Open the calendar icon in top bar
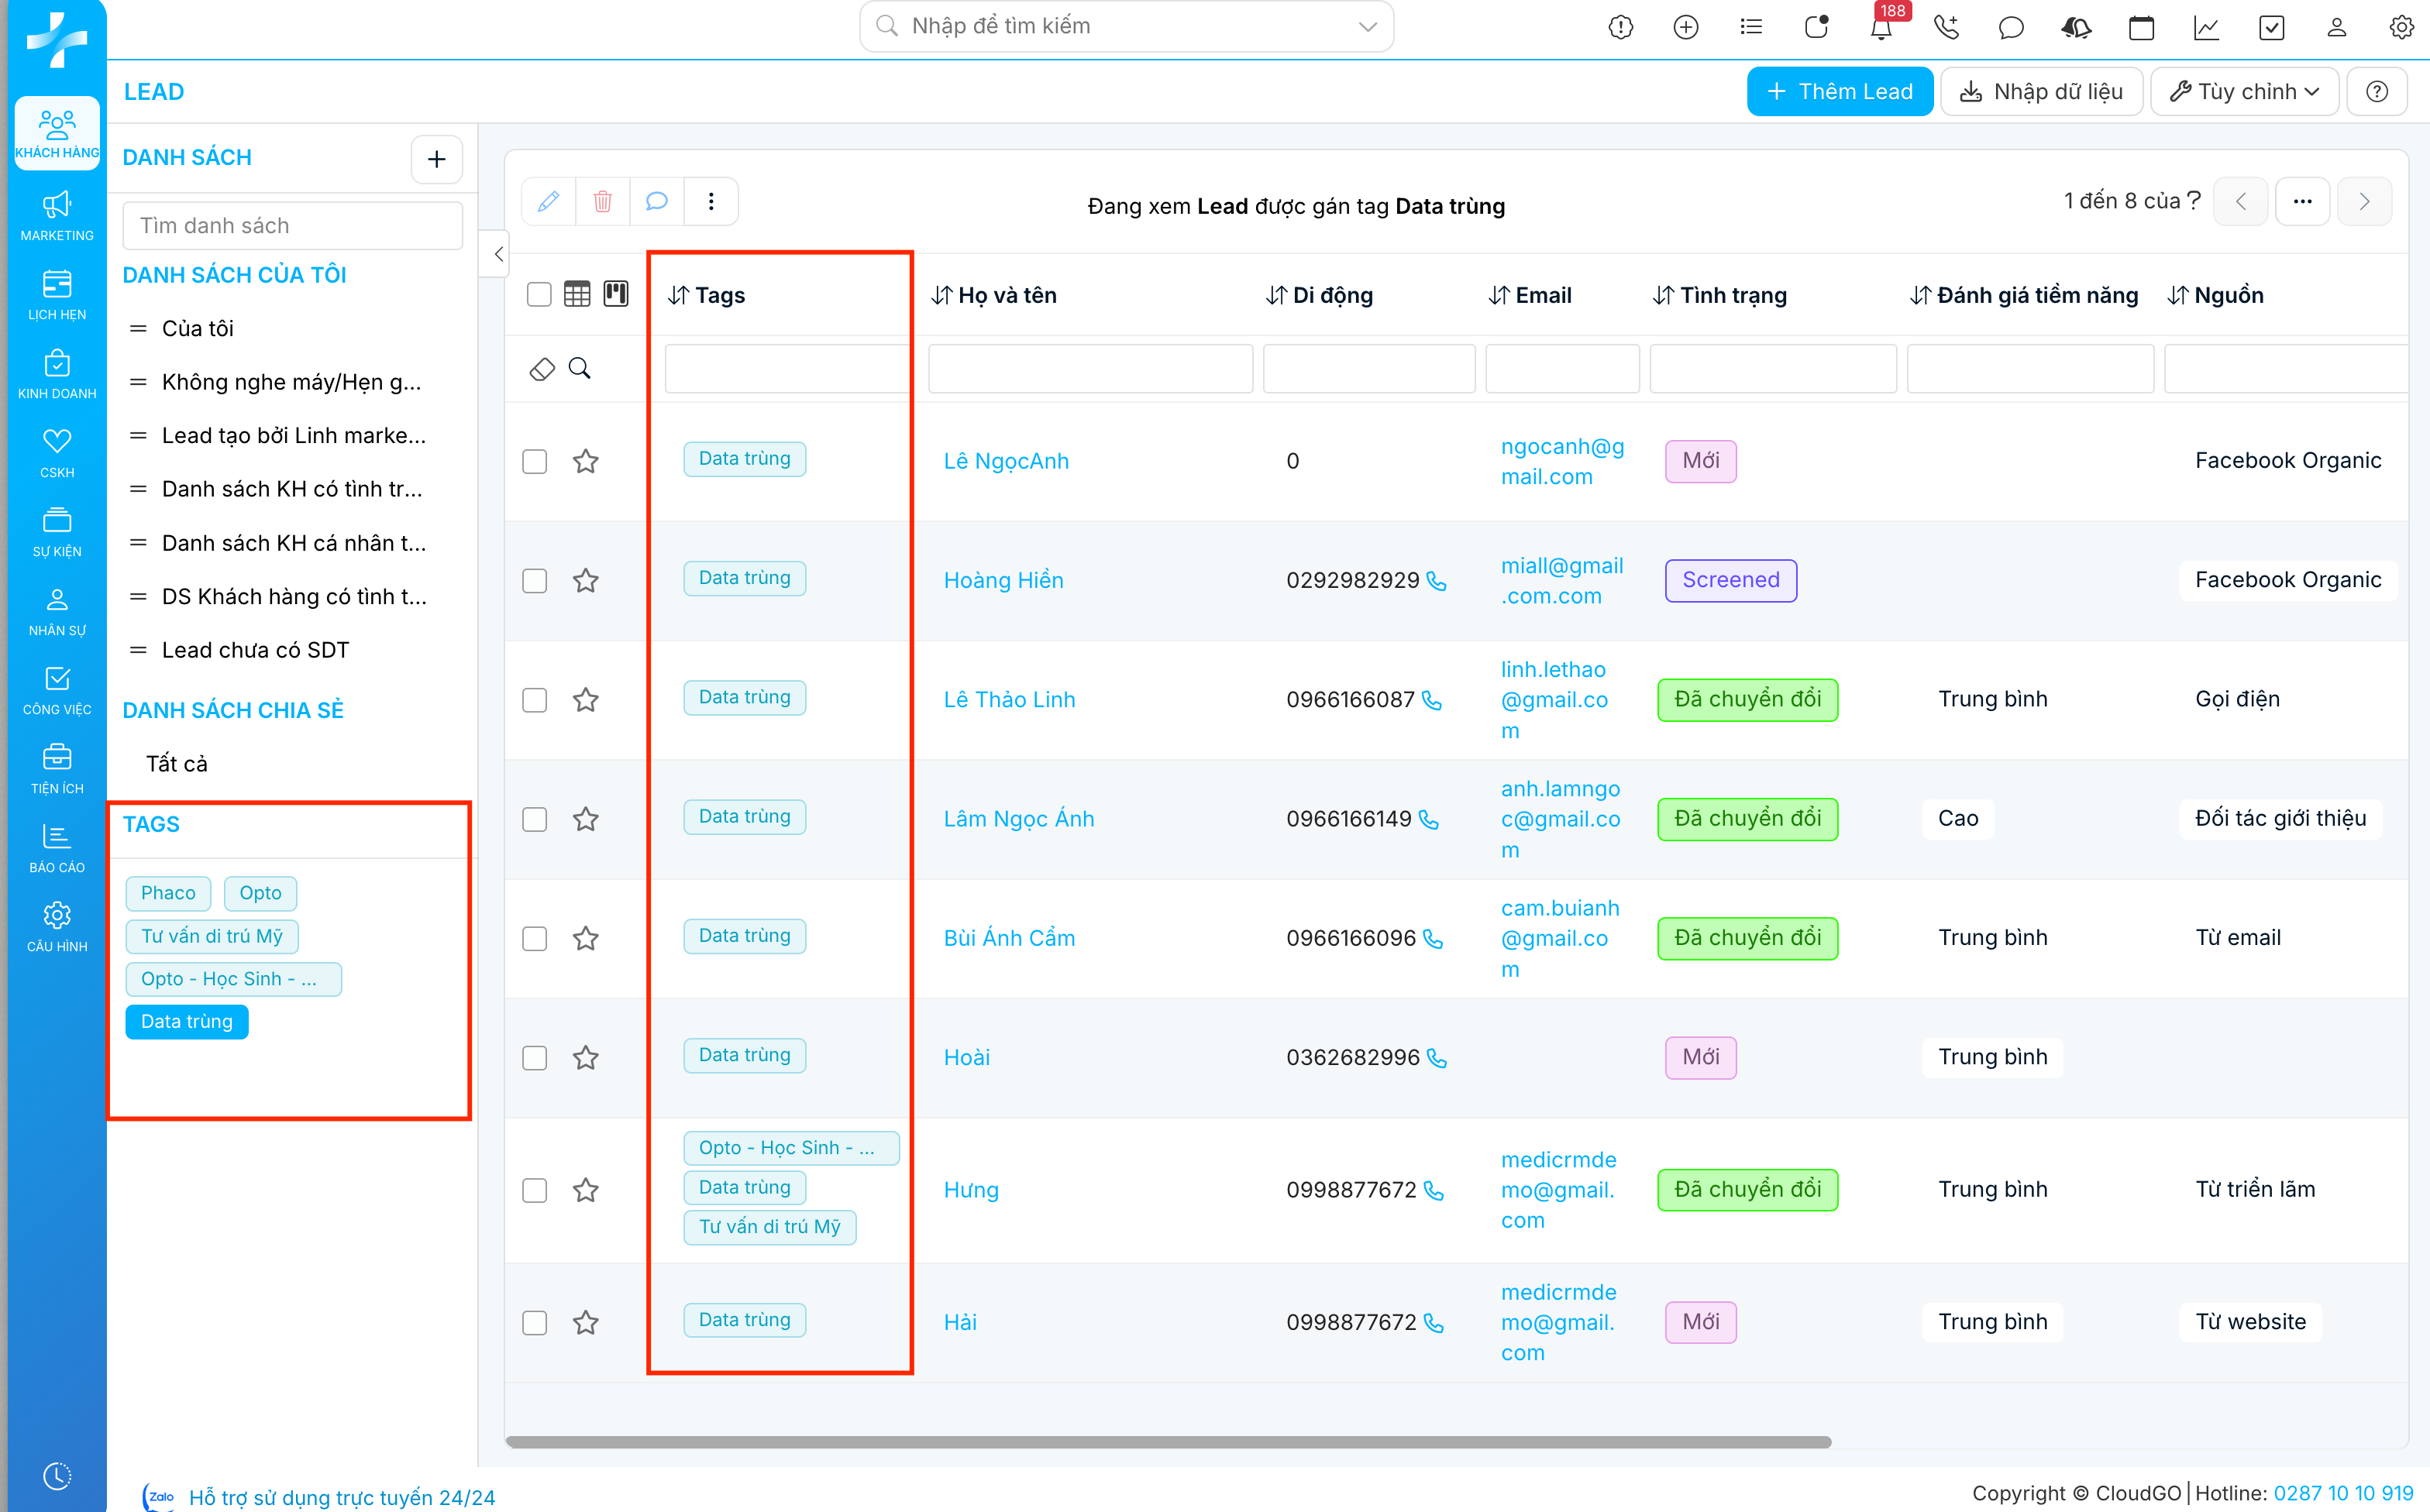 point(2141,28)
